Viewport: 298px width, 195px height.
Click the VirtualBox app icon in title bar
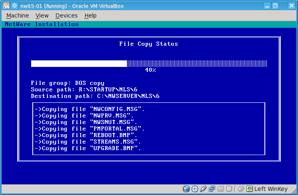pos(6,6)
